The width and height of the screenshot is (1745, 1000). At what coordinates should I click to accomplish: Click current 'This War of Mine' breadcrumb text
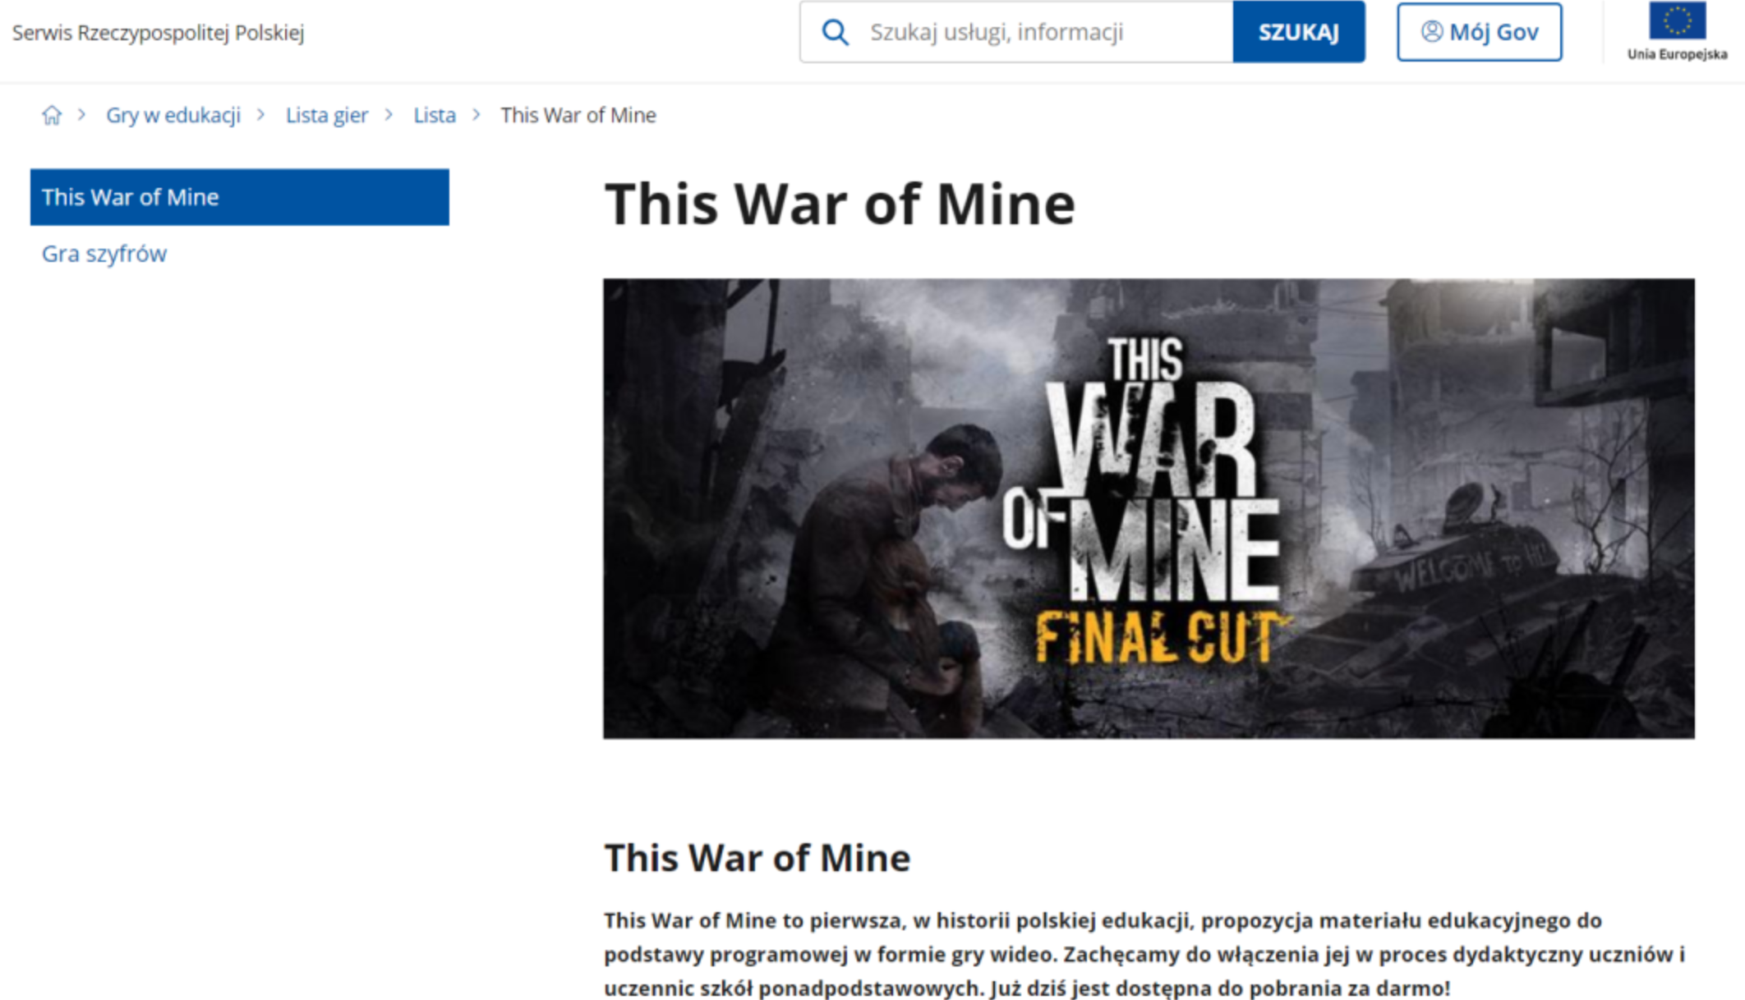click(578, 115)
